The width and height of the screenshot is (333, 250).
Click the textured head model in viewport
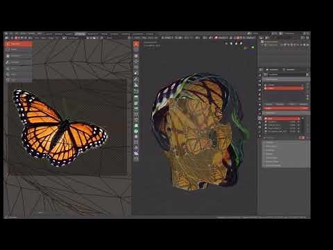click(199, 132)
